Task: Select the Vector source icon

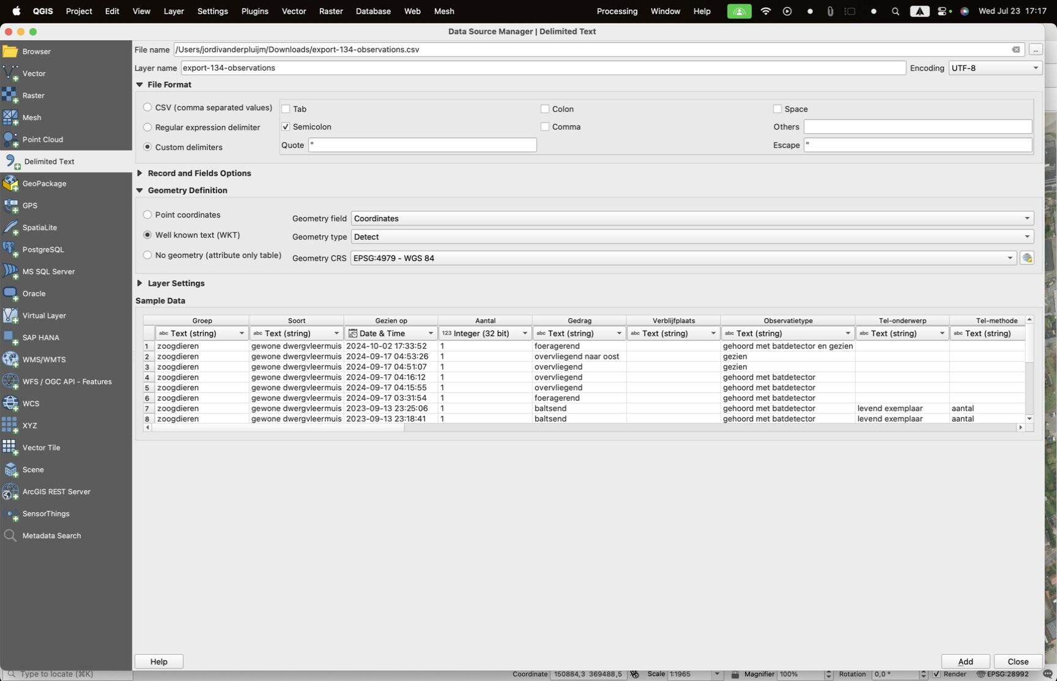Action: [10, 73]
